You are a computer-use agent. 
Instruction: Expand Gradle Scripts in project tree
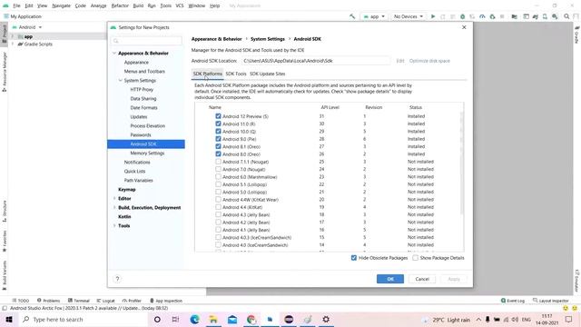coord(14,45)
